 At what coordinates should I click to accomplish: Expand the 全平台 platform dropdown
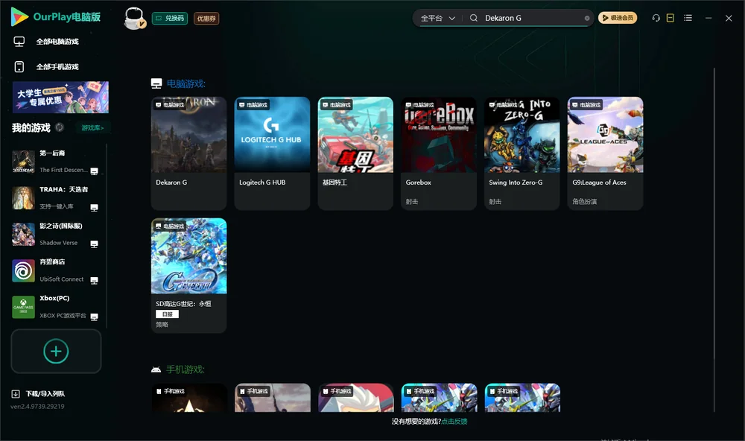(x=437, y=18)
